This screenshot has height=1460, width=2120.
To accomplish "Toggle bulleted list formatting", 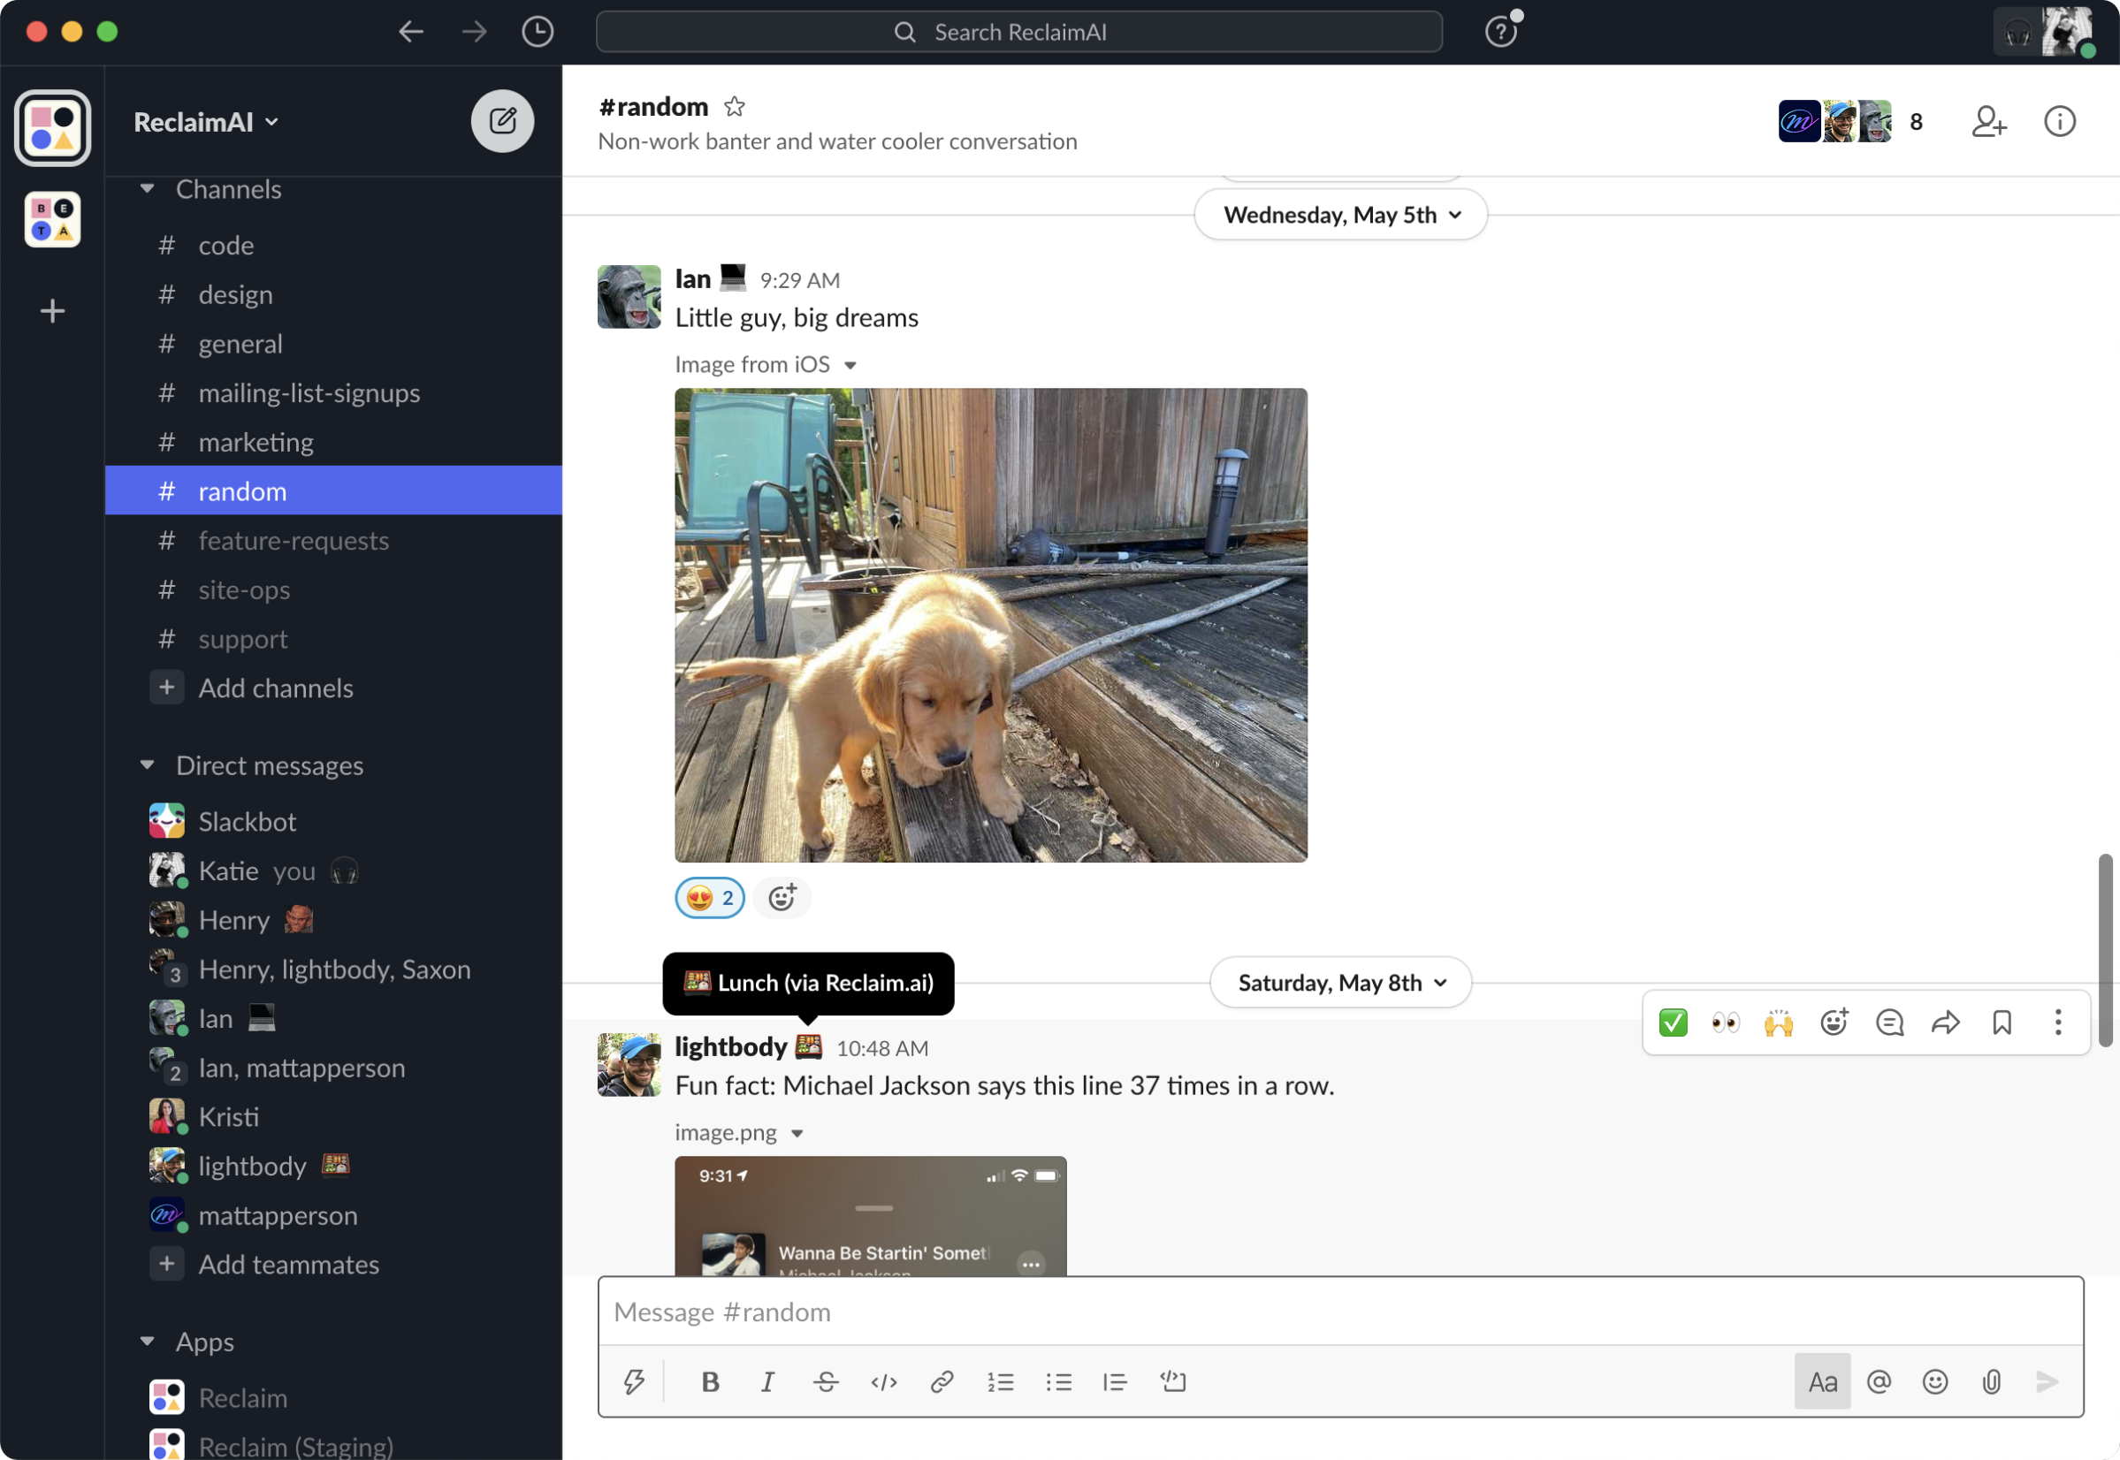I will 1058,1381.
